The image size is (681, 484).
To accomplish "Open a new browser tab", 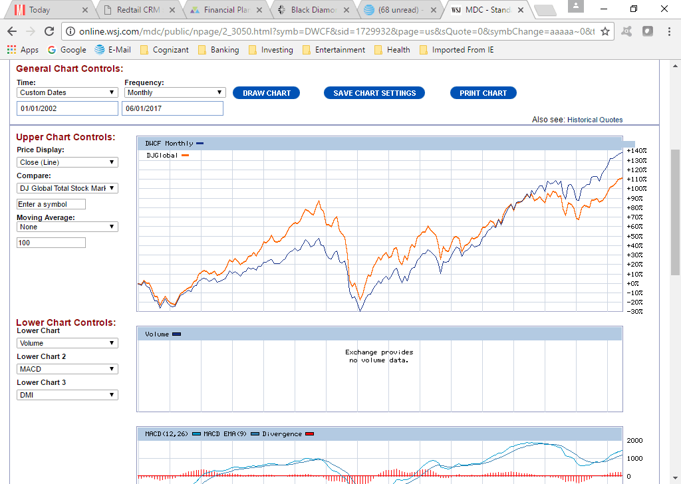I will [545, 11].
